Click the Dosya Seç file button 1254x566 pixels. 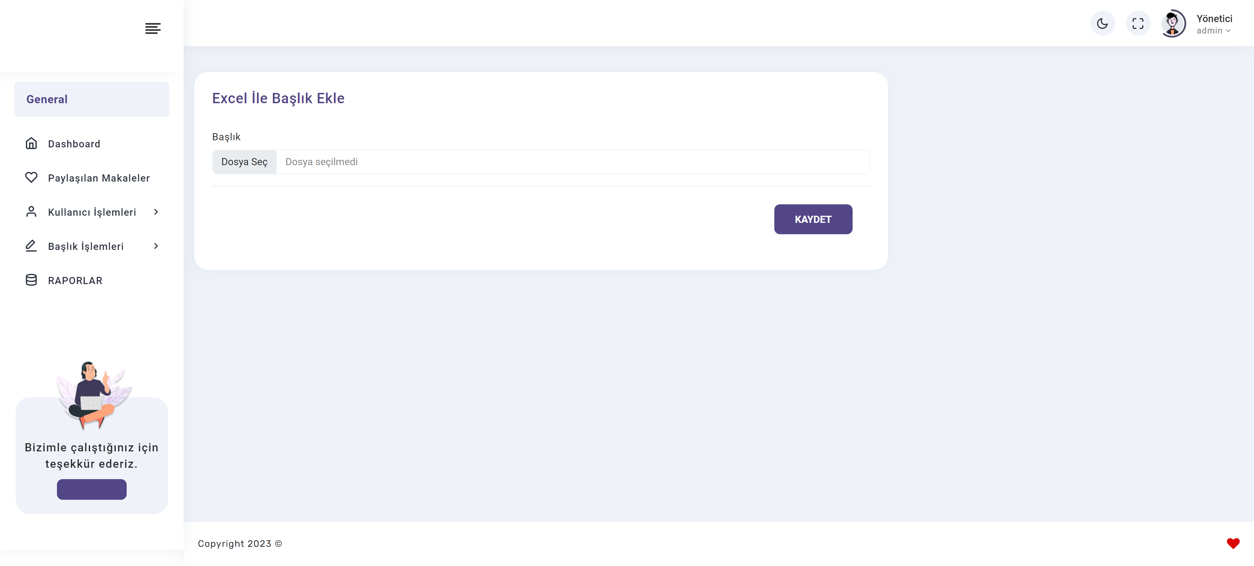coord(244,162)
